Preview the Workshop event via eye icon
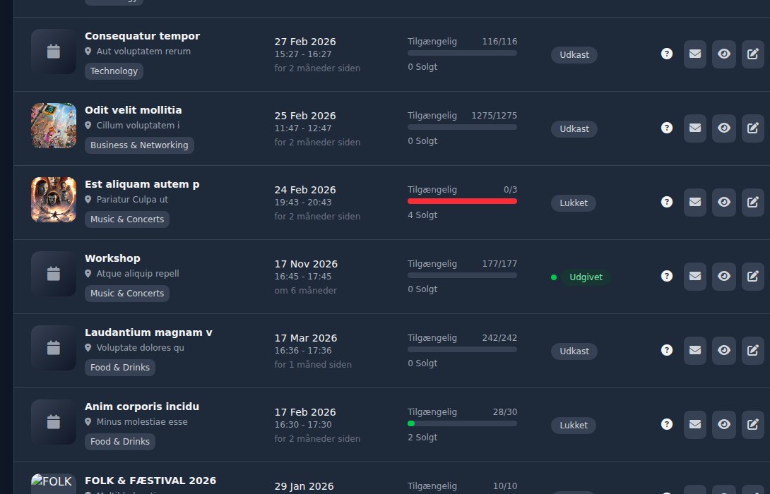770x494 pixels. pyautogui.click(x=724, y=276)
